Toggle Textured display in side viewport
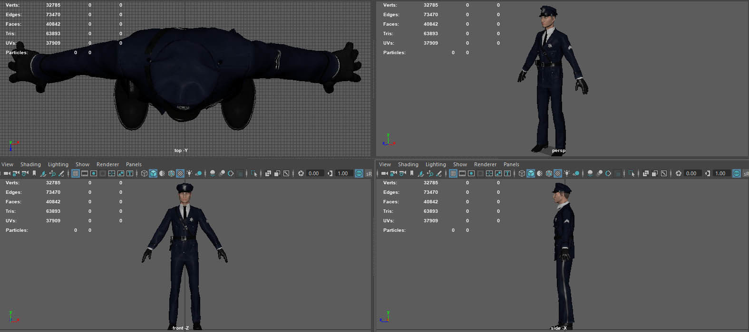The height and width of the screenshot is (332, 749). pos(558,173)
